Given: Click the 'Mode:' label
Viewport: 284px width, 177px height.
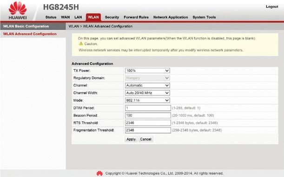Looking at the screenshot, I should pyautogui.click(x=78, y=100).
